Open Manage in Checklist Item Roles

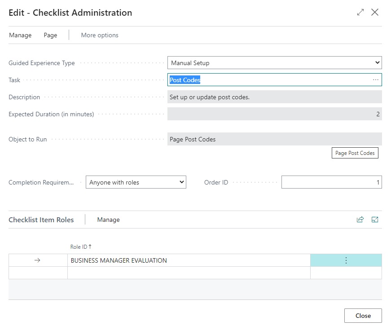point(108,220)
